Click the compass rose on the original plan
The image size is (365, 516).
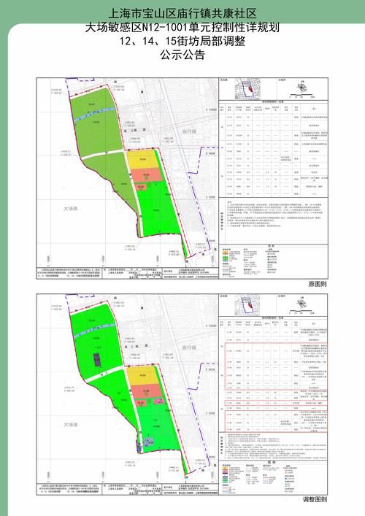pos(301,88)
